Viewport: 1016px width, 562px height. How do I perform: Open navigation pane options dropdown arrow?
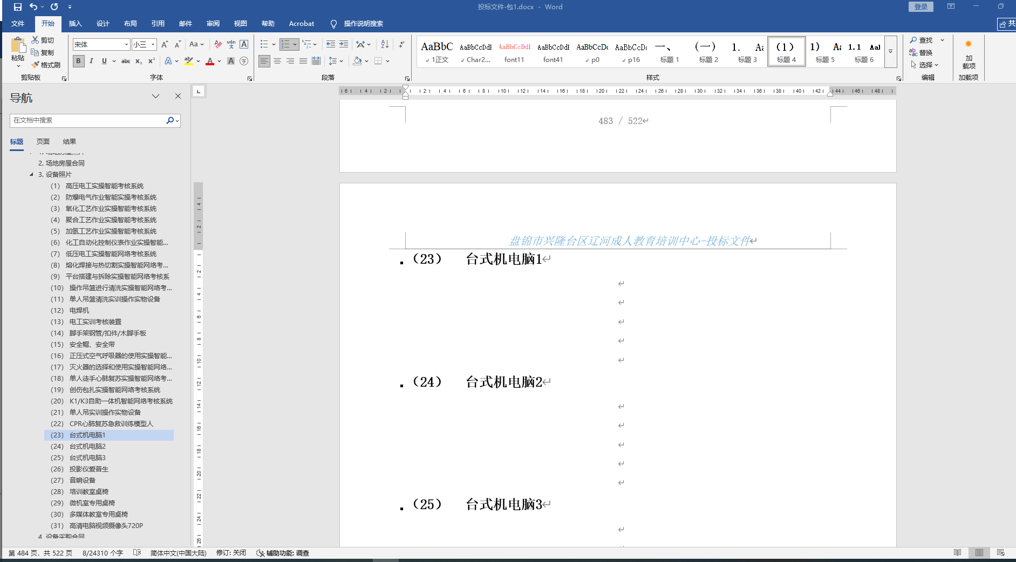coord(155,96)
